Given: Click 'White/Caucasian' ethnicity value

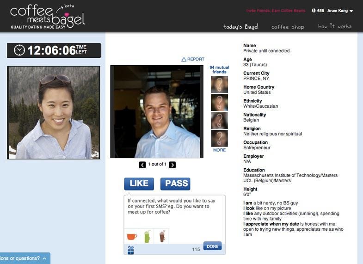Looking at the screenshot, I should [x=260, y=106].
